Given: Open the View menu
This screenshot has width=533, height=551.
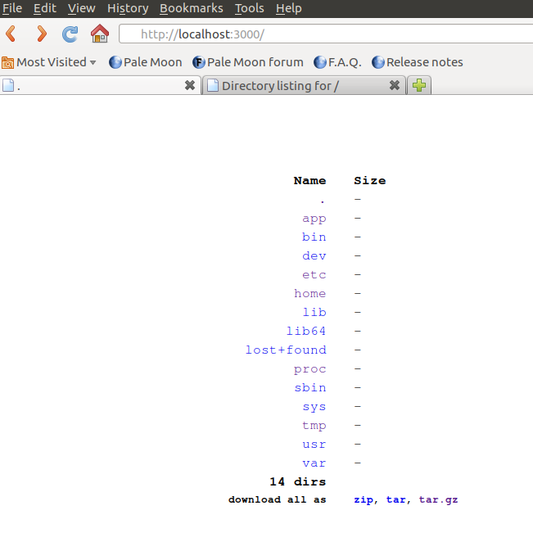Looking at the screenshot, I should [x=82, y=8].
